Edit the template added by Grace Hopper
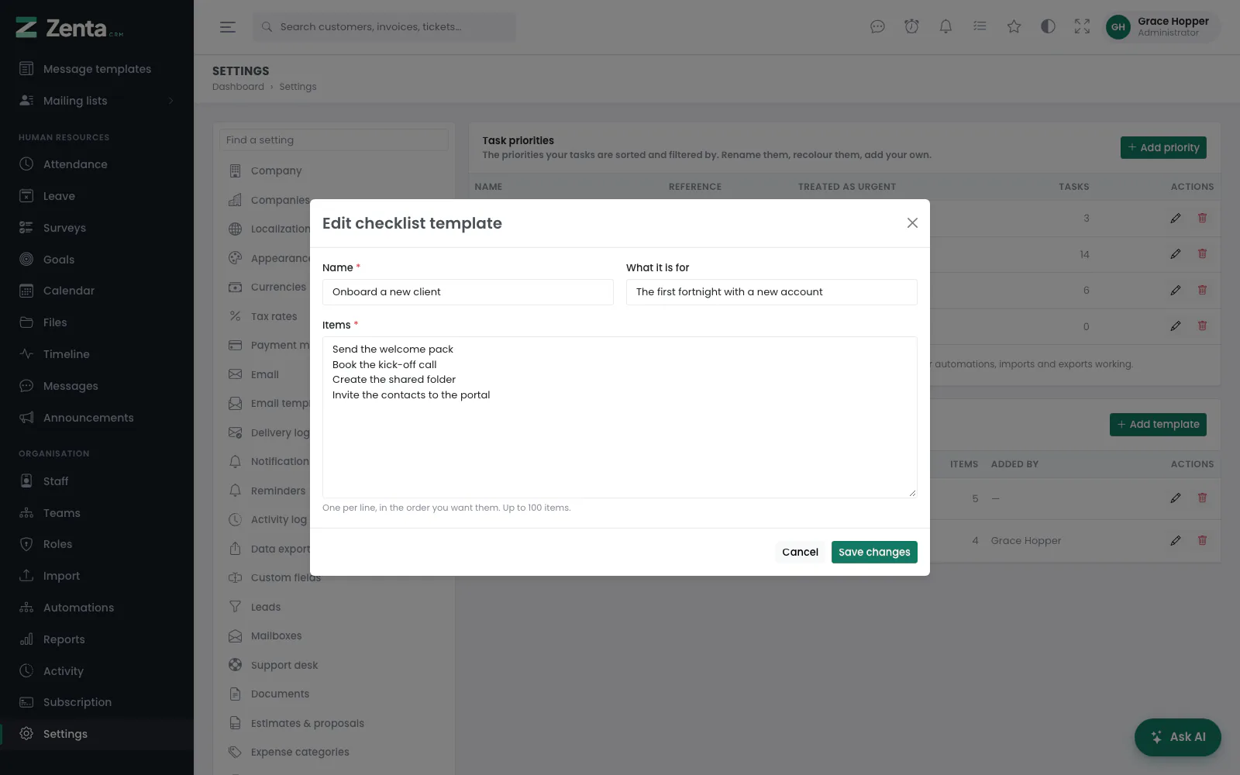 pos(1176,541)
